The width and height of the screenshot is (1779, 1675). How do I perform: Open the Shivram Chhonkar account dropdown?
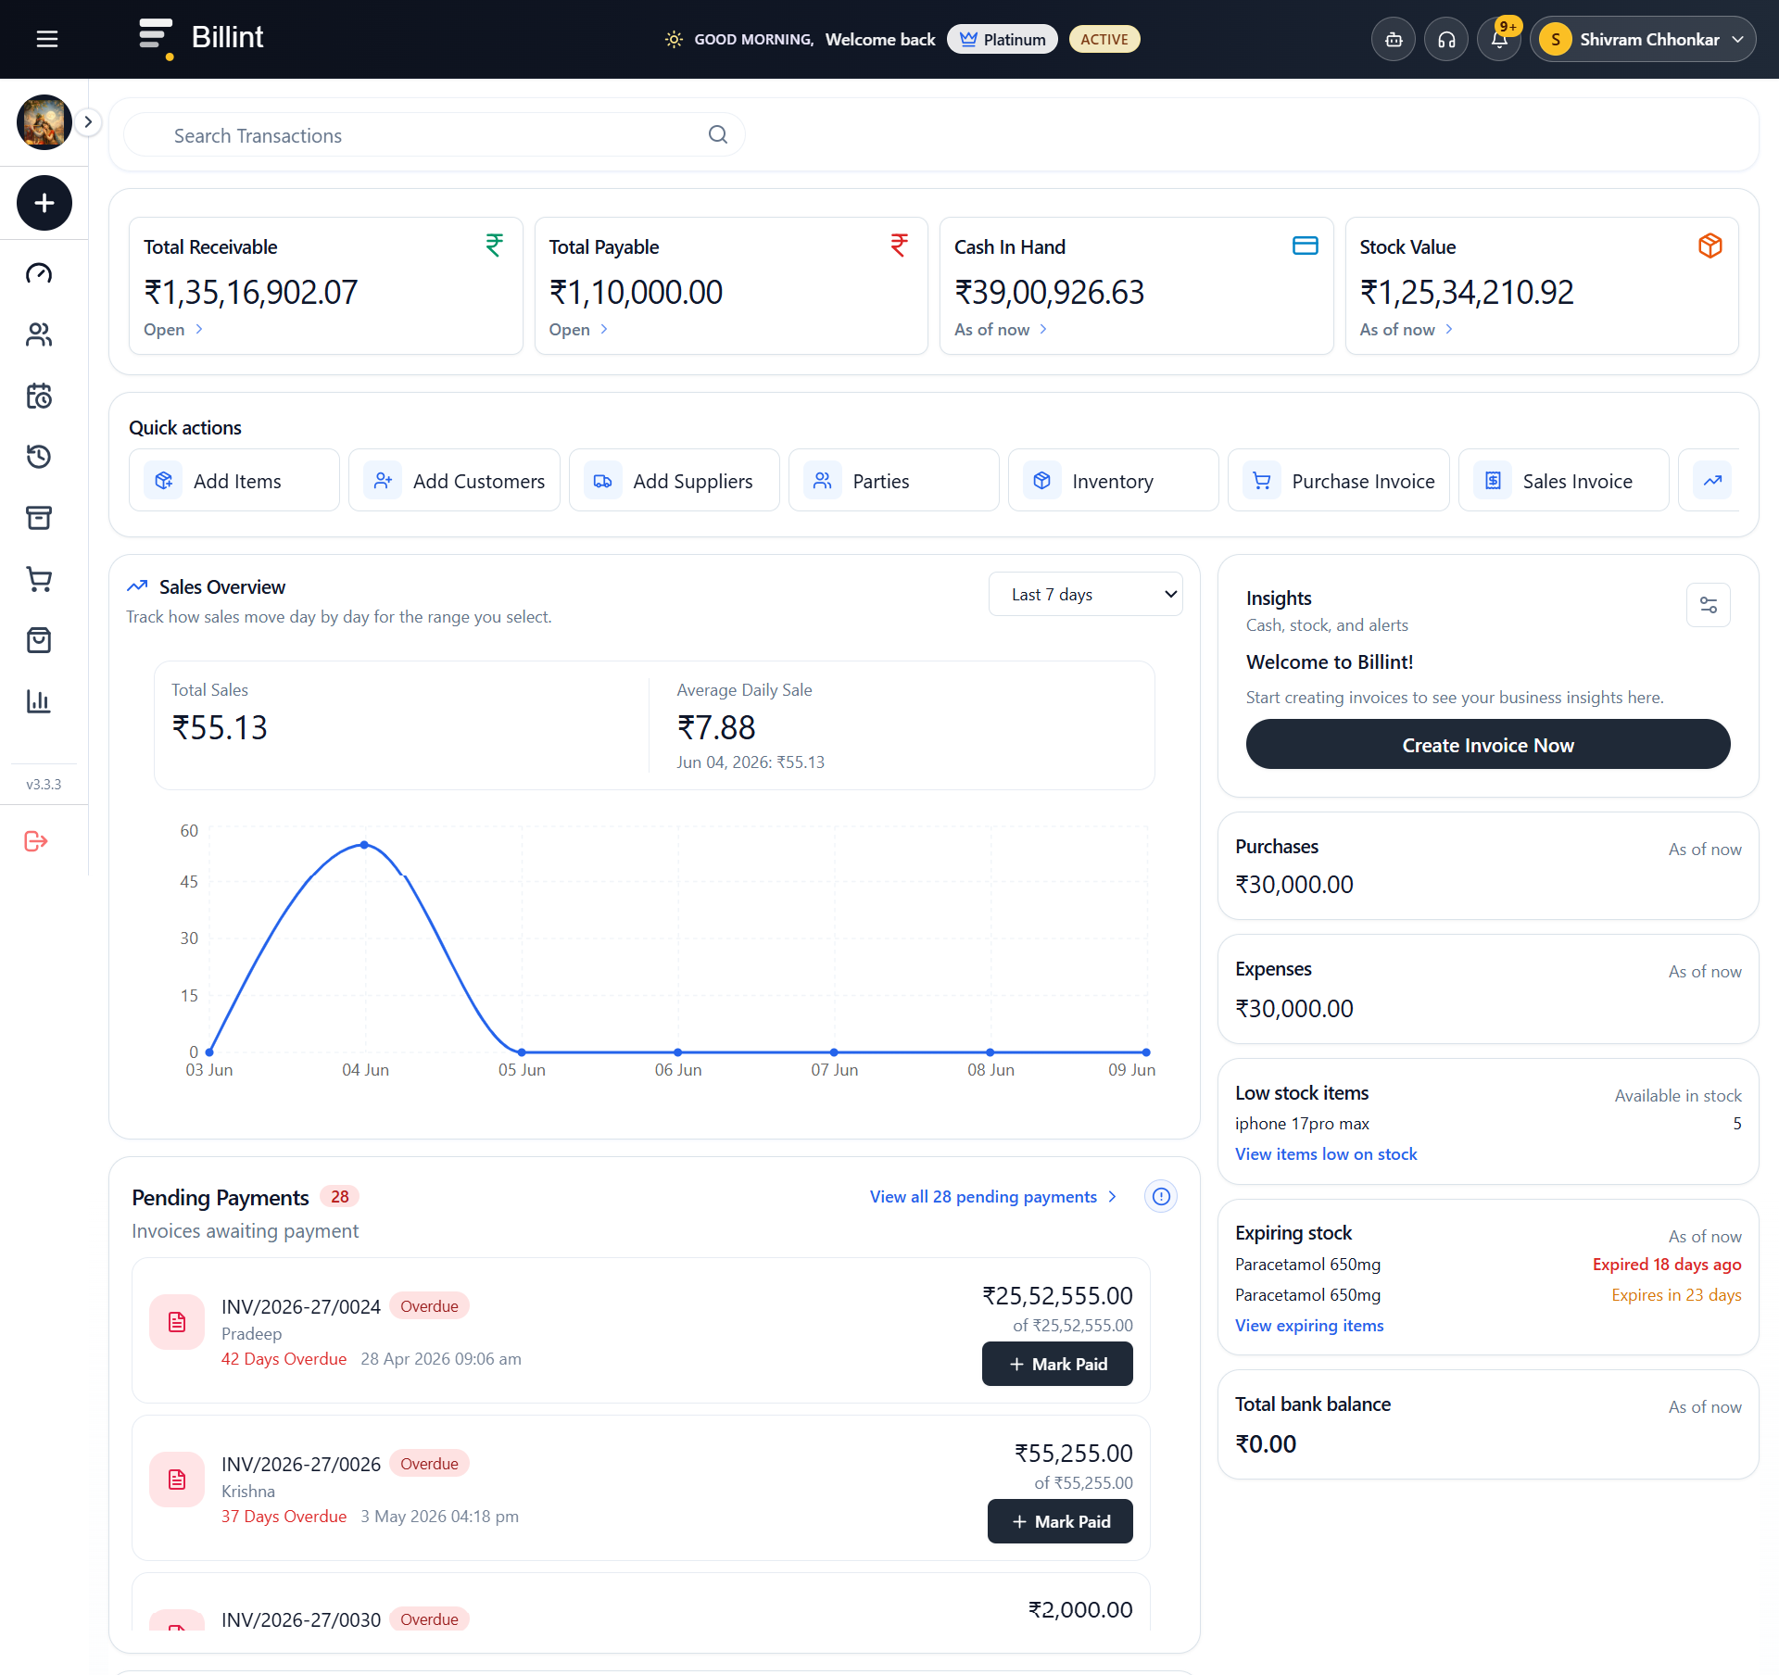point(1643,40)
